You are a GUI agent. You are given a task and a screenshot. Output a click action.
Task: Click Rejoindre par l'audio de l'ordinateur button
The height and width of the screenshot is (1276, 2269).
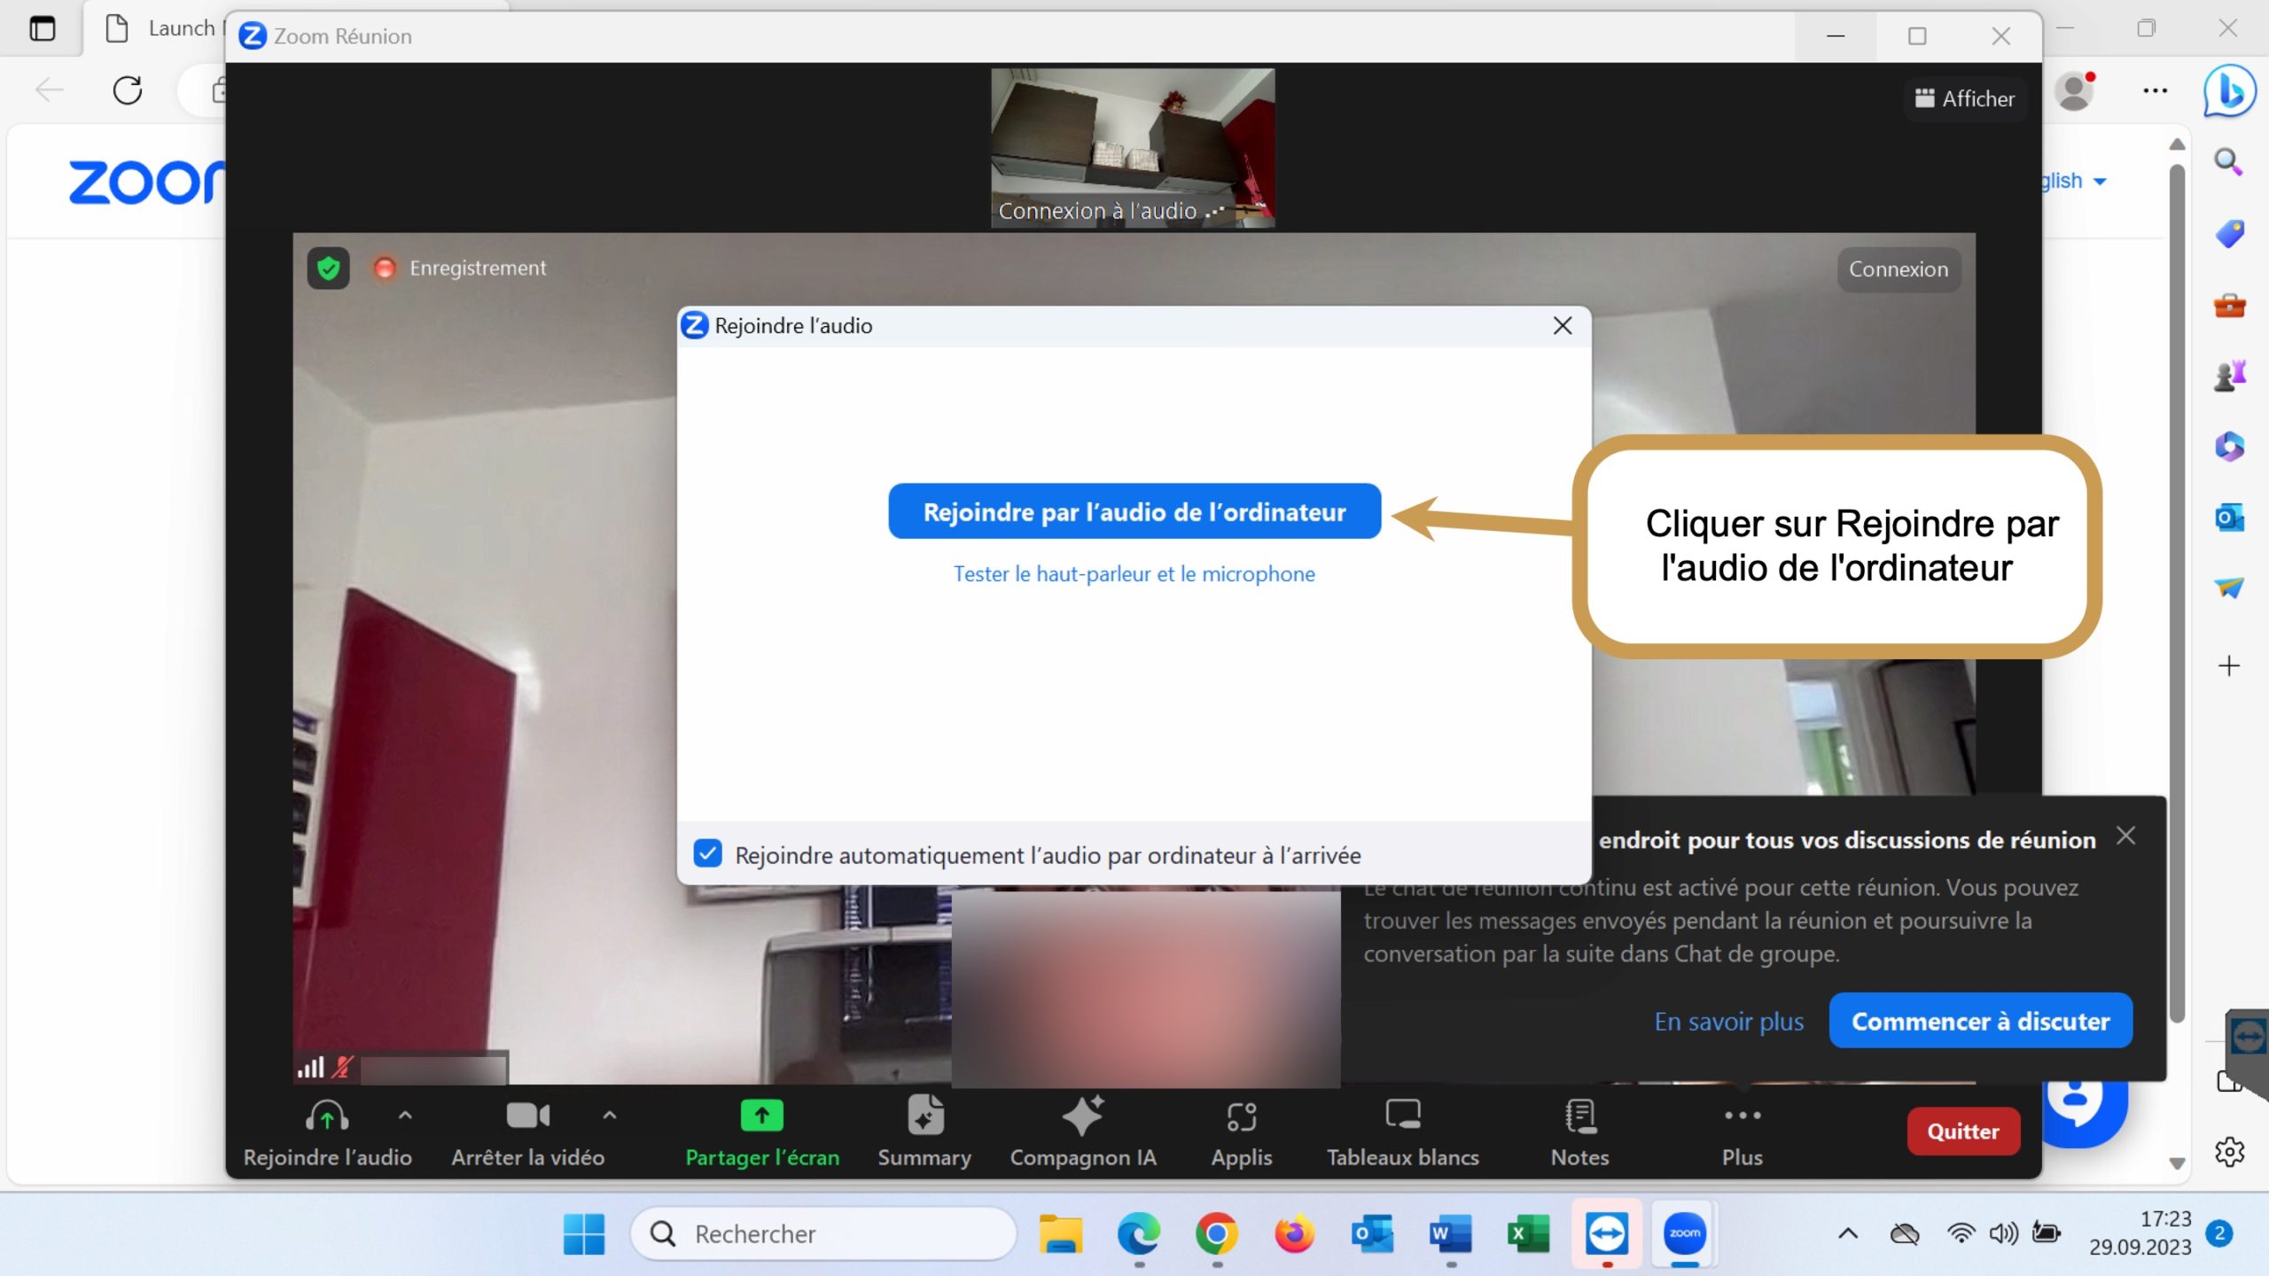click(1134, 511)
